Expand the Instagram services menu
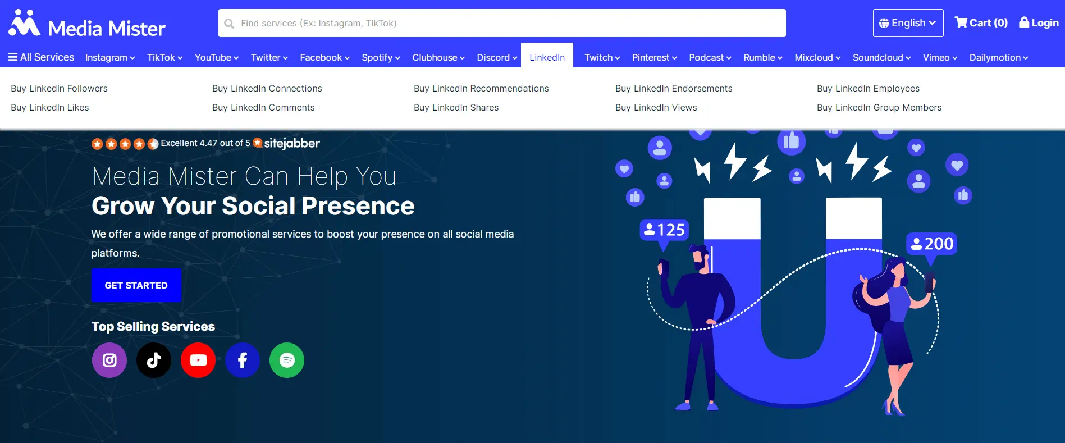 110,57
